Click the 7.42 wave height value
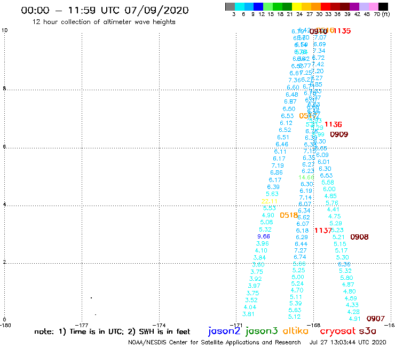Viewport: 395px width, 347px height. 318,65
